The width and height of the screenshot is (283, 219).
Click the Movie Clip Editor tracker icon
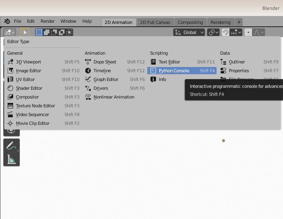[x=10, y=123]
